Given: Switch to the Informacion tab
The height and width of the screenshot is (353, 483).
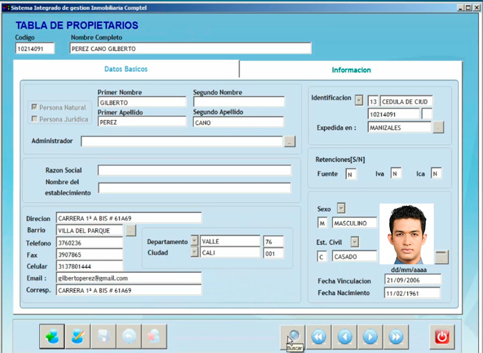Looking at the screenshot, I should click(x=351, y=70).
